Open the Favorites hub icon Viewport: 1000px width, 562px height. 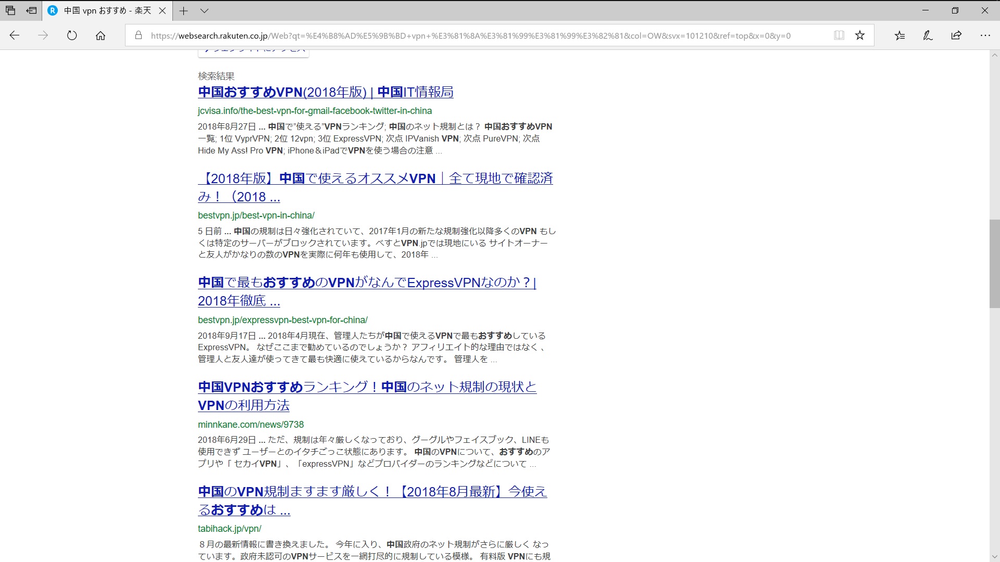[x=899, y=35]
